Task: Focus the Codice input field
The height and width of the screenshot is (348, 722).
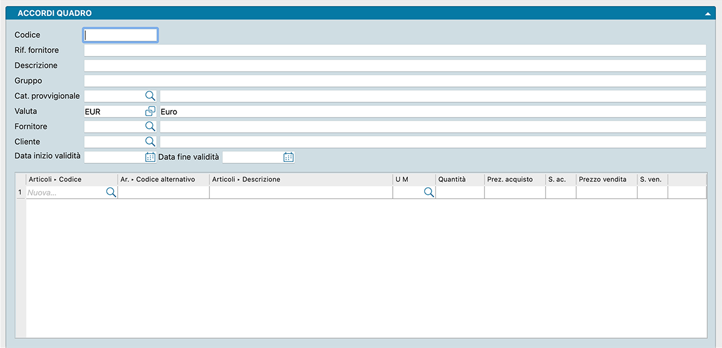Action: pyautogui.click(x=120, y=35)
